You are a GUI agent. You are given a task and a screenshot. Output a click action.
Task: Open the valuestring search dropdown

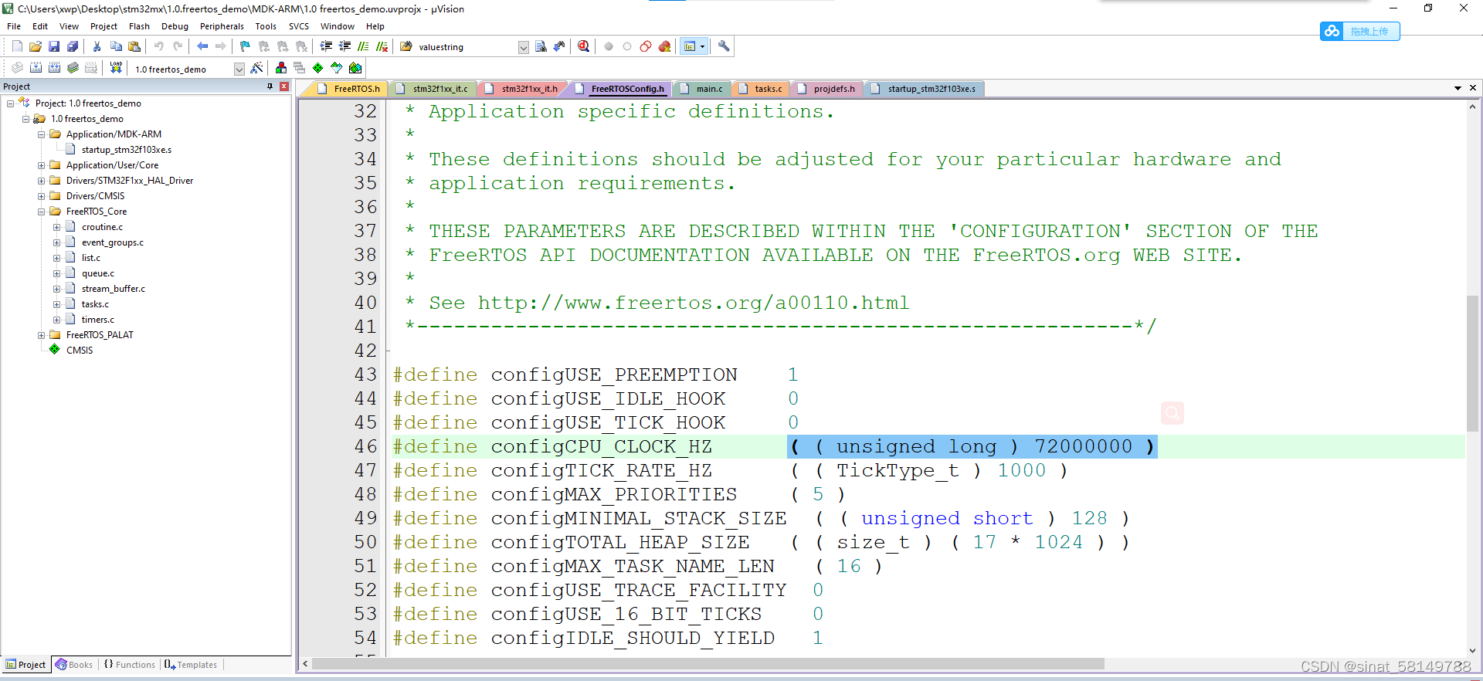pos(523,47)
